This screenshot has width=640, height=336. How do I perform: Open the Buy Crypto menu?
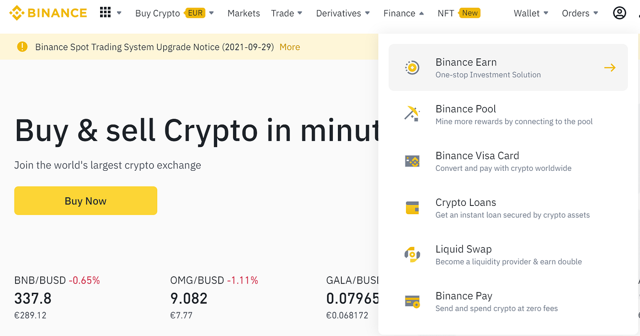[x=158, y=13]
